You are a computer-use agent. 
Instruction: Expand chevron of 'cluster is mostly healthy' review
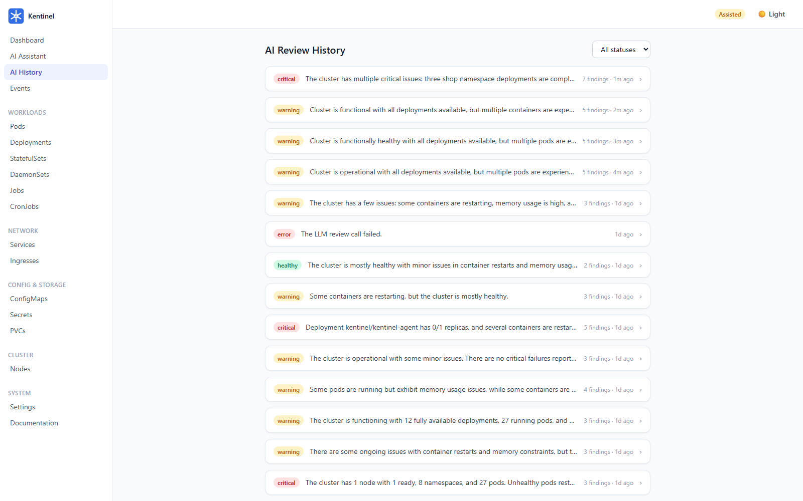click(640, 266)
